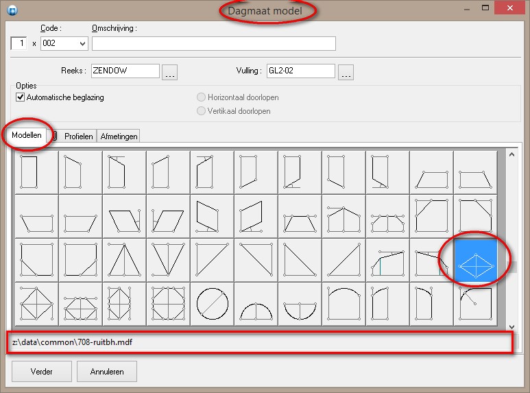Open the Afmetingen tab
Screen dimensions: 530x393
point(119,136)
